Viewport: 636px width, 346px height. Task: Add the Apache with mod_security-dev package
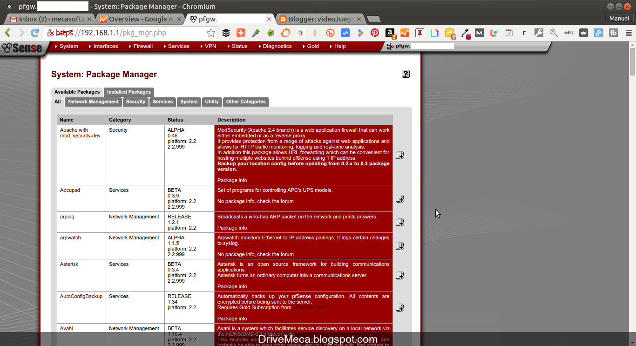tap(399, 155)
